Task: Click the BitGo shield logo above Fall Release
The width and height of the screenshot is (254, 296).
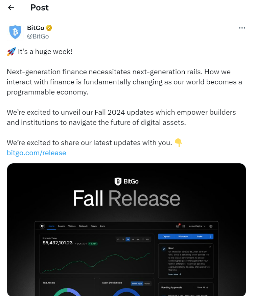Action: pyautogui.click(x=118, y=182)
